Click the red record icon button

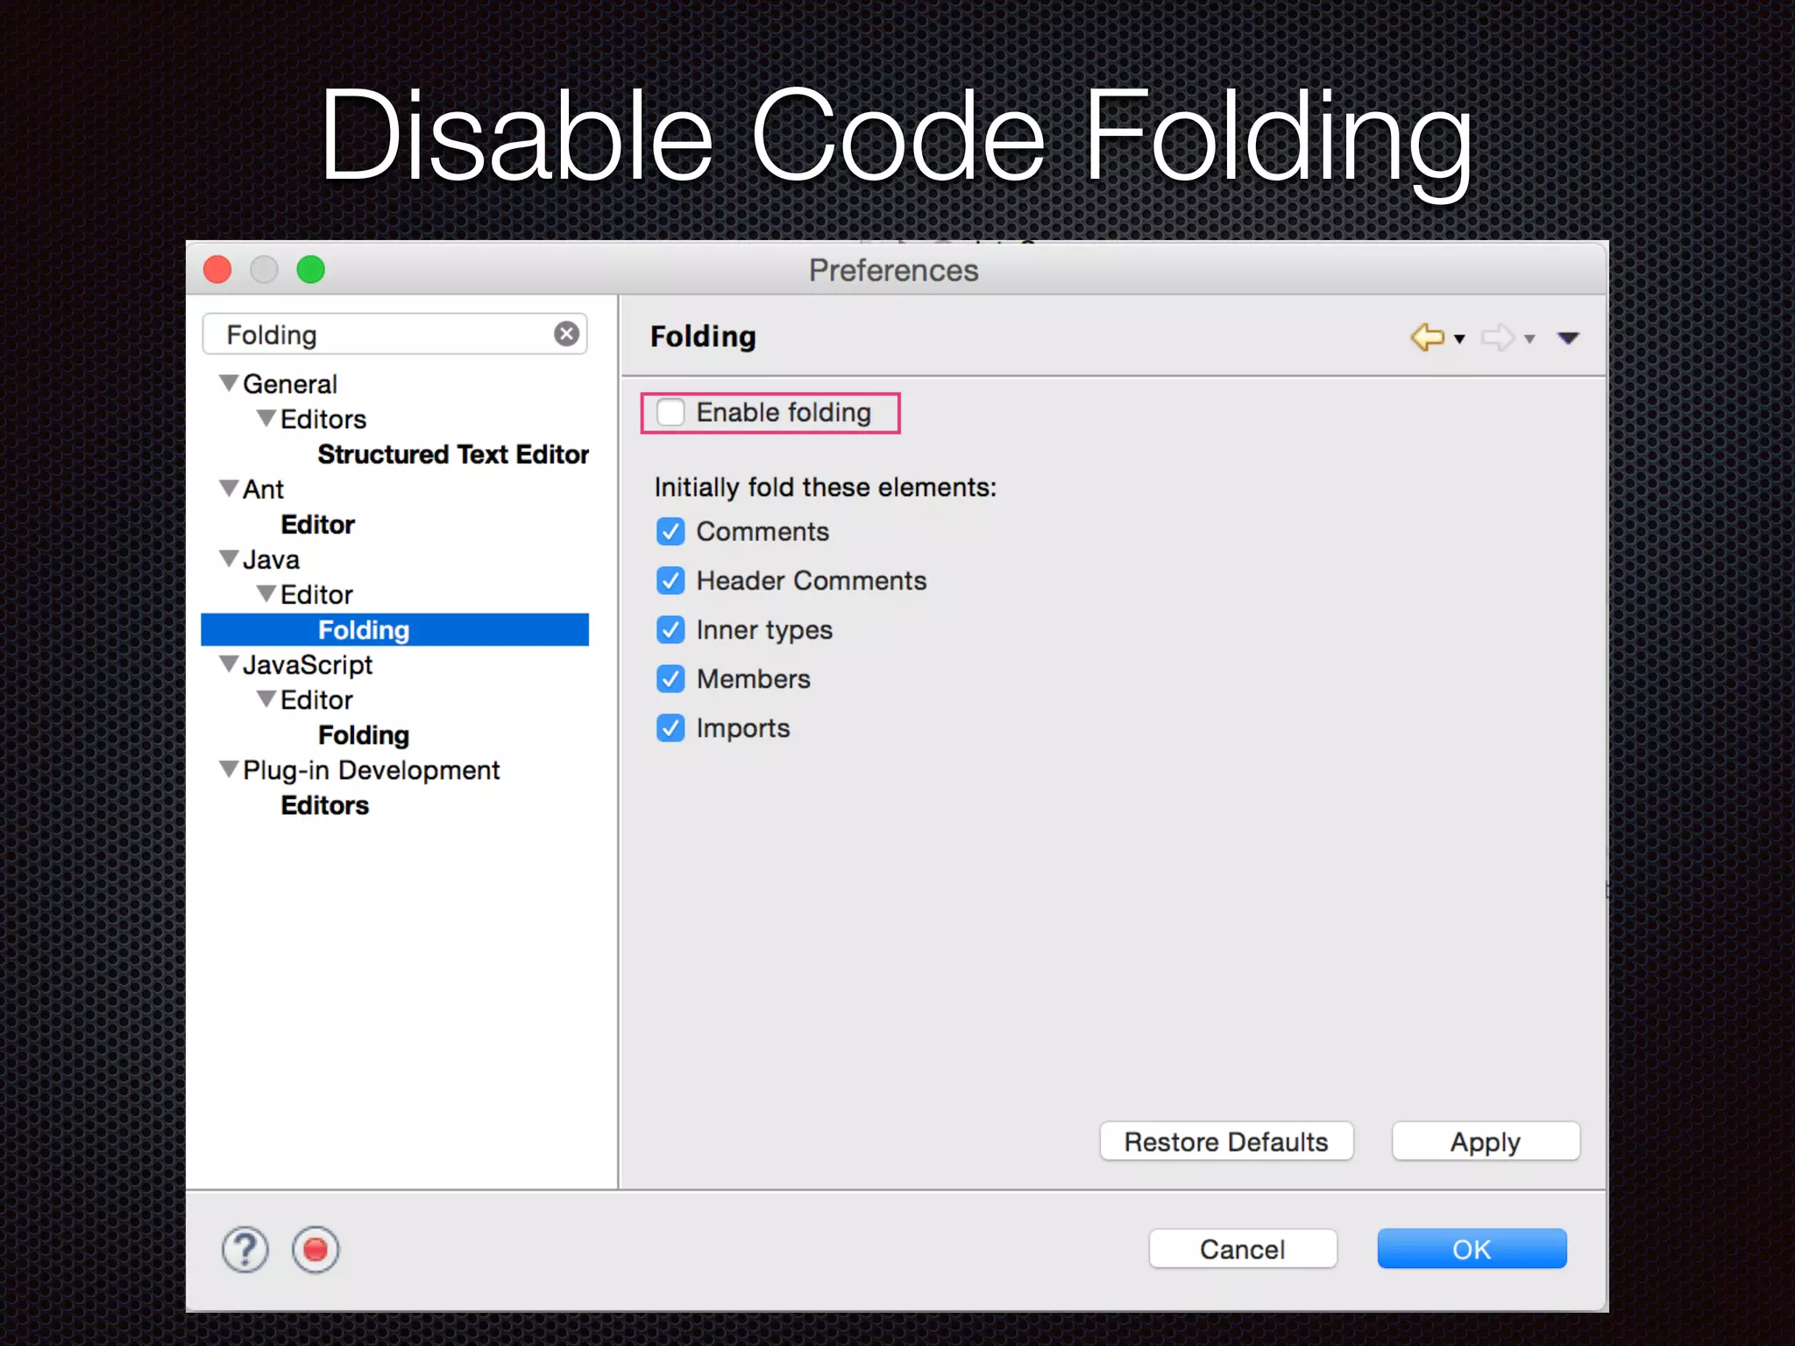click(x=316, y=1250)
